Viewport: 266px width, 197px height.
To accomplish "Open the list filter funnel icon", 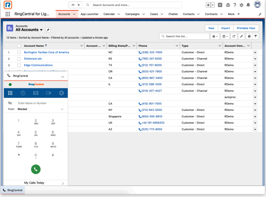I will click(256, 36).
